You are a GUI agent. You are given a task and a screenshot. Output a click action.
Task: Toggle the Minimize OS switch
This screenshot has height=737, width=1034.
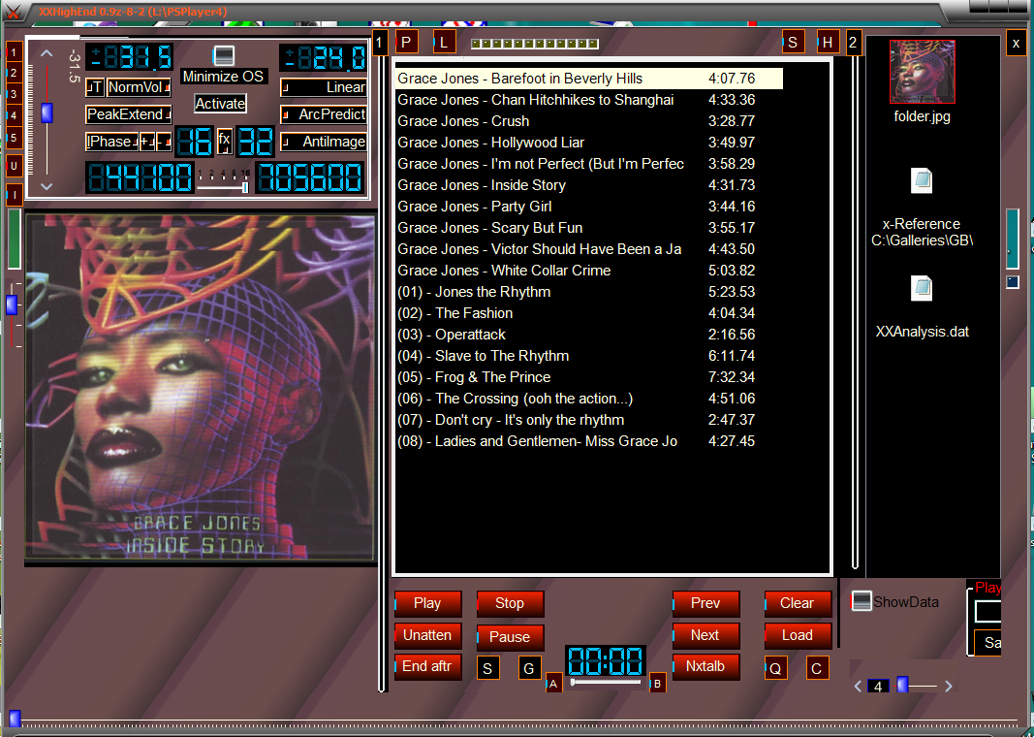click(224, 55)
